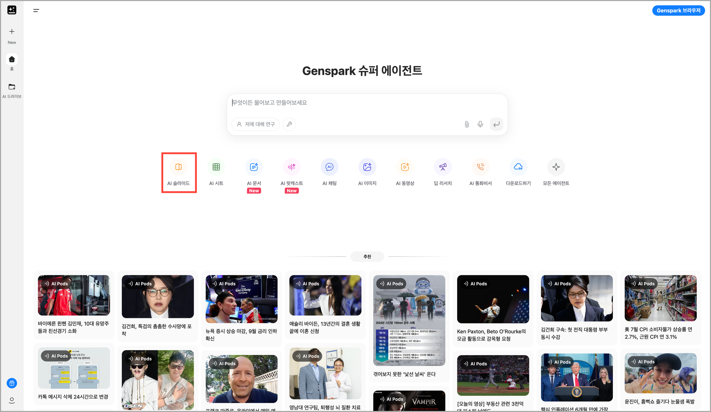Open AI 슬라이드 agent

click(x=178, y=172)
